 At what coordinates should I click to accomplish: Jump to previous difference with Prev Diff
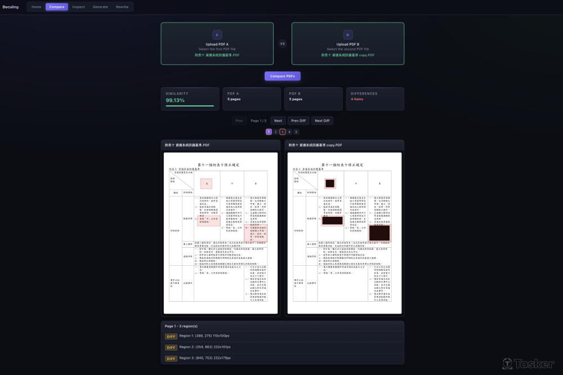(x=298, y=120)
